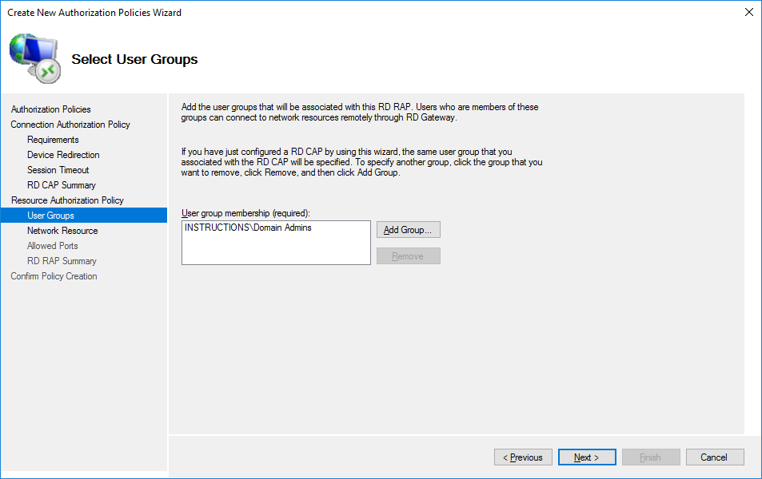
Task: Open the RD RAP Summary step
Action: [x=62, y=261]
